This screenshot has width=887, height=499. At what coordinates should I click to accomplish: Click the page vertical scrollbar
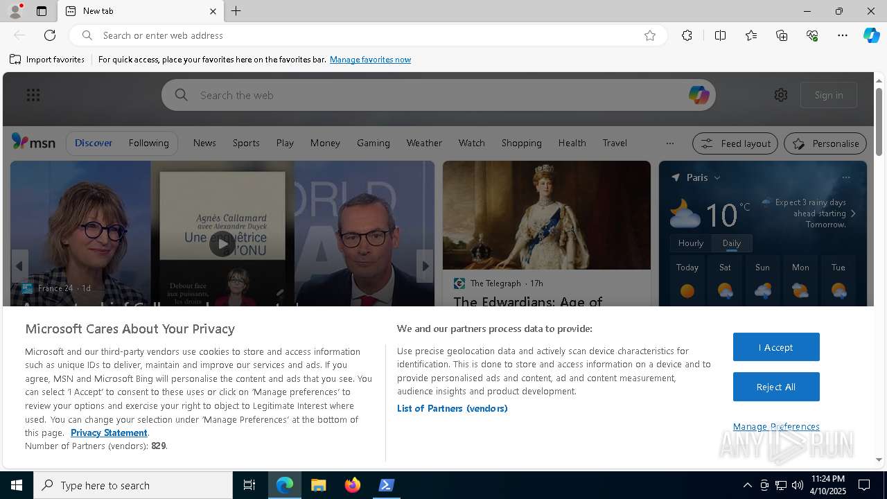(x=879, y=121)
